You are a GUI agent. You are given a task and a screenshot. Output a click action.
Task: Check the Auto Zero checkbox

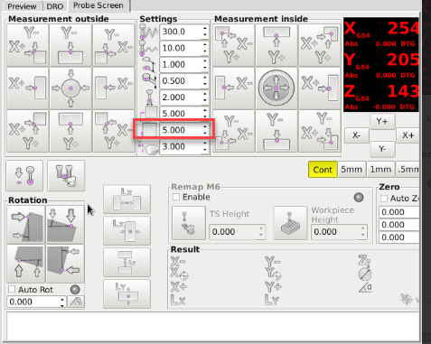(x=384, y=199)
